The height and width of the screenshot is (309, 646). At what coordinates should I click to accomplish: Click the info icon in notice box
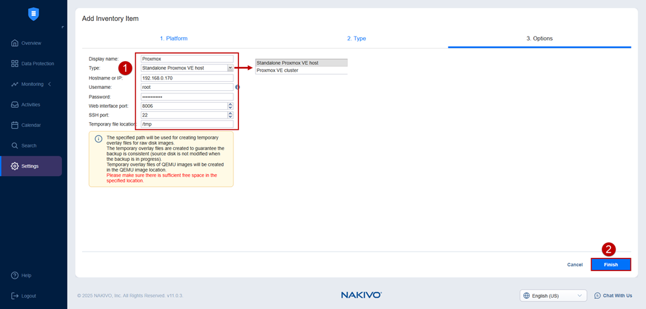[98, 139]
